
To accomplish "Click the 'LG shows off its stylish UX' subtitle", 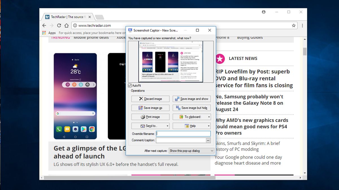I will pyautogui.click(x=116, y=164).
